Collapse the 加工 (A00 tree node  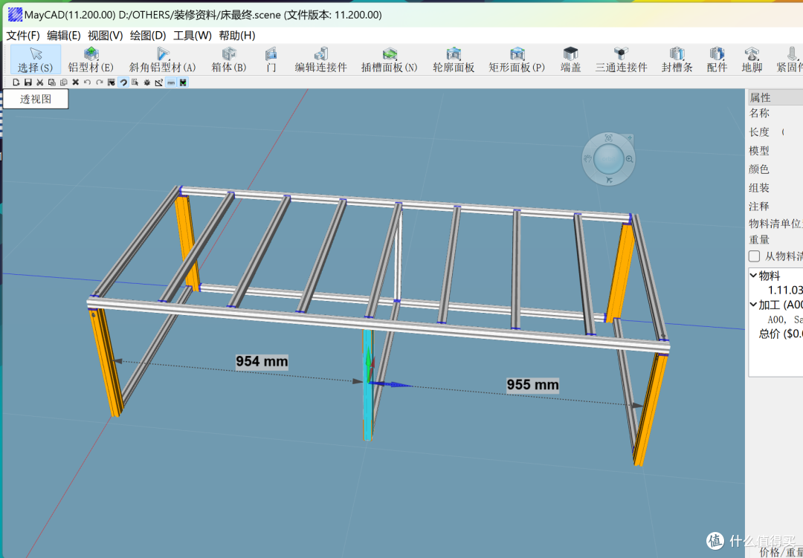click(753, 305)
